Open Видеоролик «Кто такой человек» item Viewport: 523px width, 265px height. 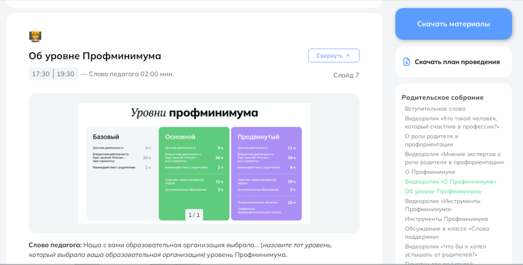451,123
